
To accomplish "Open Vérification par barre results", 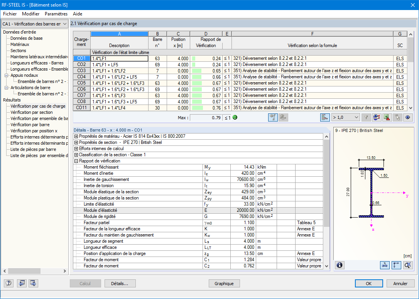I will click(x=30, y=125).
